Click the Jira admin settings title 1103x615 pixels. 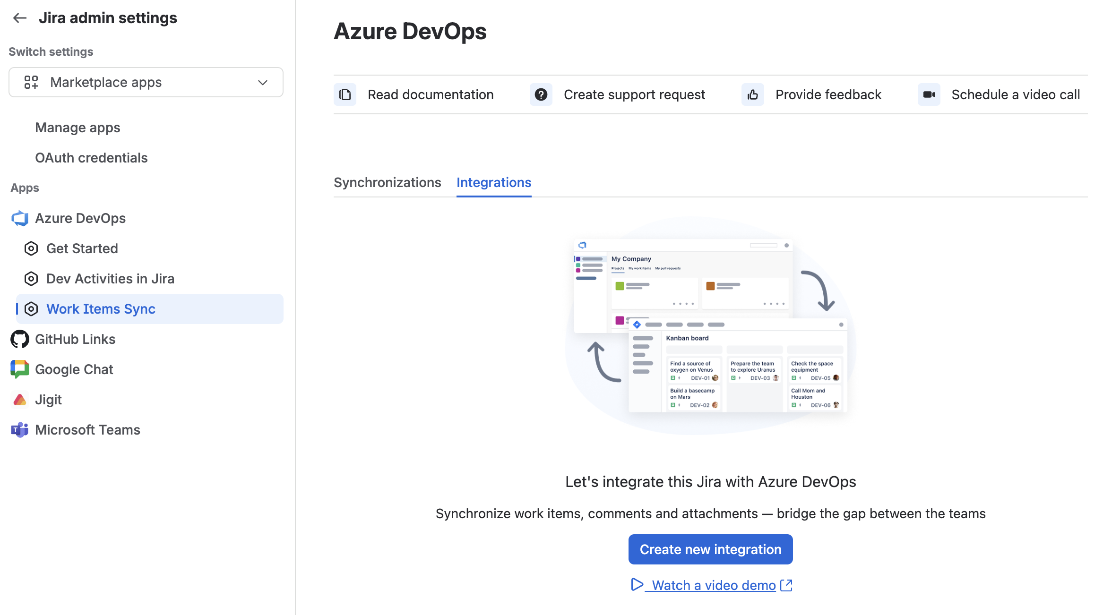108,18
